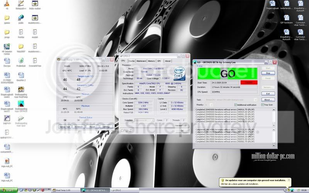Click OK button in CPU-Z window
This screenshot has height=193, width=309.
tap(182, 131)
